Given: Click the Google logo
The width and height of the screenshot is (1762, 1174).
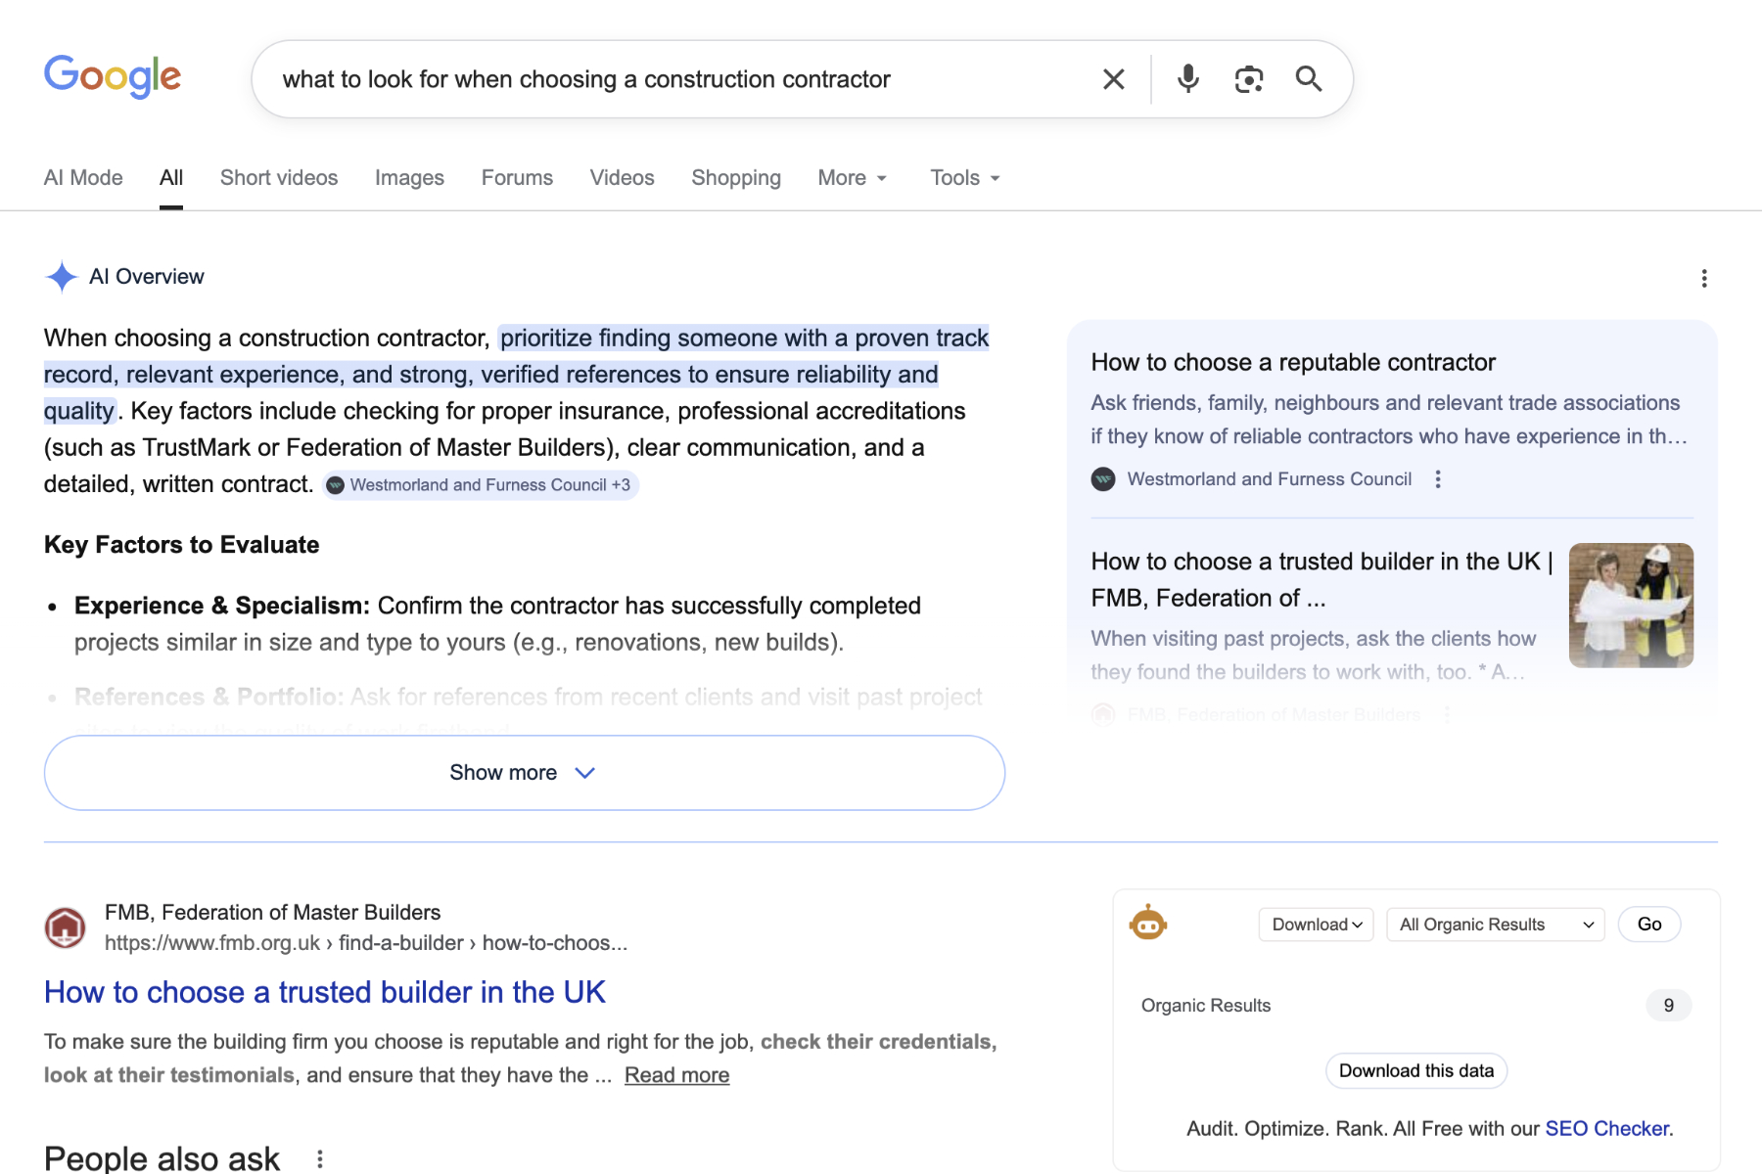Looking at the screenshot, I should (x=112, y=76).
